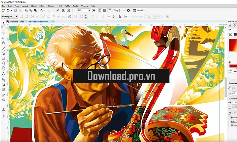Open the zoom level 90% dropdown arrow
Screen dimensions: 237x142
89,10
